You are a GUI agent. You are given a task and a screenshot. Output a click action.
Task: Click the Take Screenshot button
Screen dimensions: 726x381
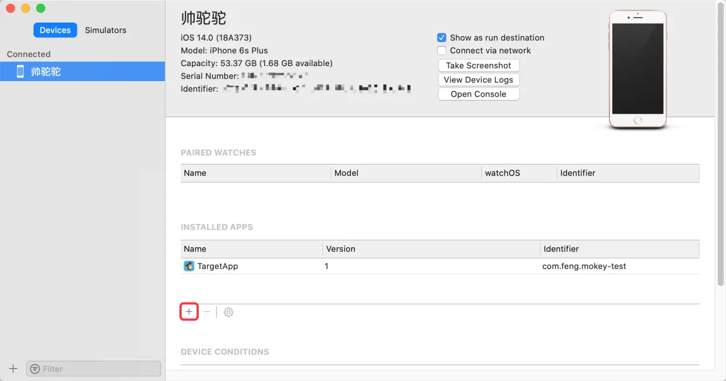point(479,66)
